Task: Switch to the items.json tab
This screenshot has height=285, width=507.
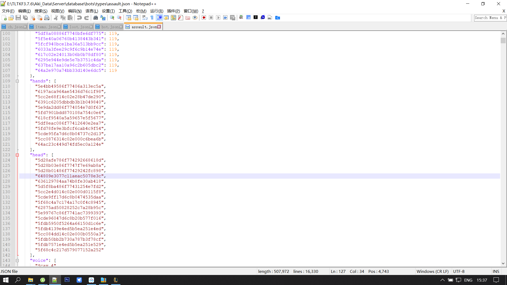Action: 46,27
